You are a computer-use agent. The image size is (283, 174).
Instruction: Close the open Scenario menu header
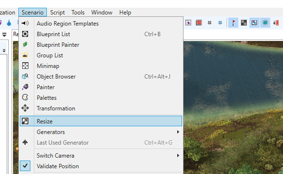pos(32,13)
